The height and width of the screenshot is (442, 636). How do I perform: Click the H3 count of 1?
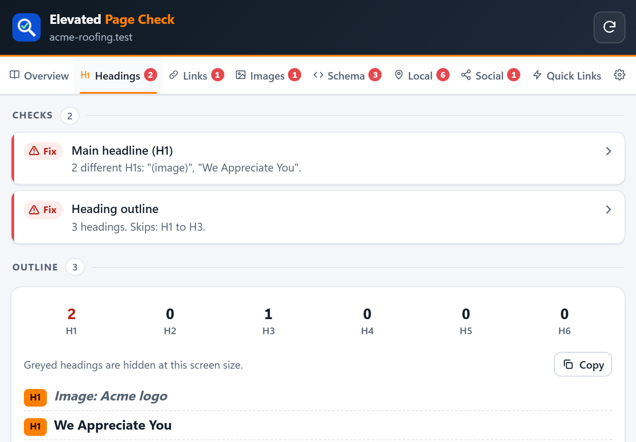click(x=269, y=314)
